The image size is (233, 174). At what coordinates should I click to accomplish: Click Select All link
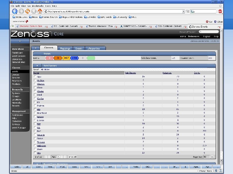(42, 69)
